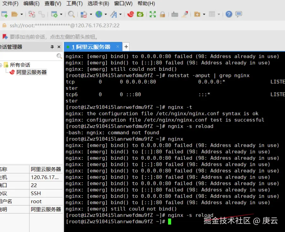Click 'nginx.conf syntax is ok' output line

click(x=162, y=113)
